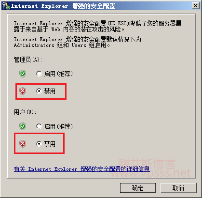Select 禁用 radio button for 管理员
The width and height of the screenshot is (202, 198).
(x=39, y=91)
